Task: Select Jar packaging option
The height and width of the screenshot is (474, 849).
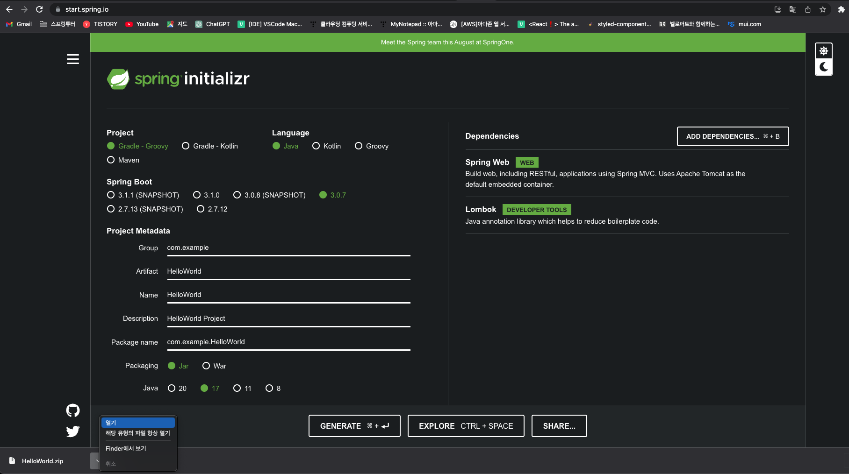Action: (x=178, y=366)
